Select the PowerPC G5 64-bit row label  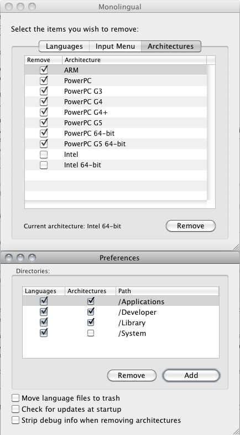(x=95, y=144)
